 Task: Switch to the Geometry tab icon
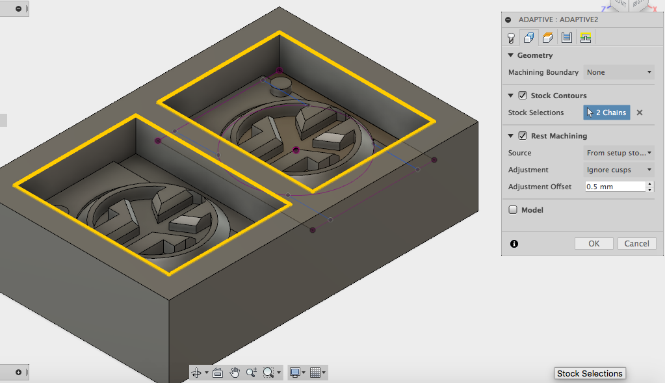point(529,38)
